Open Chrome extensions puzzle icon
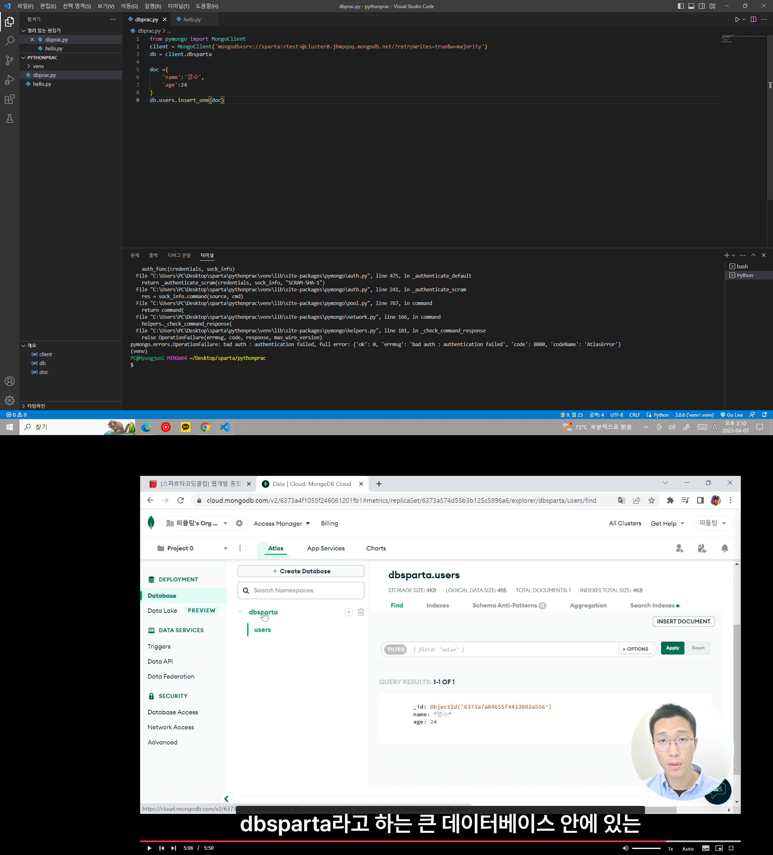The width and height of the screenshot is (773, 855). [x=670, y=500]
